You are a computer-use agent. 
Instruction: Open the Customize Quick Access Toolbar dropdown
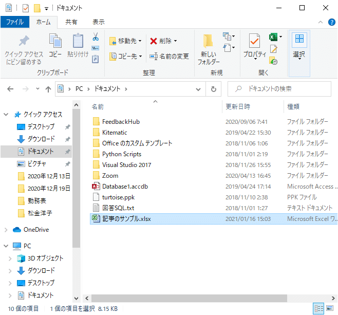point(46,9)
